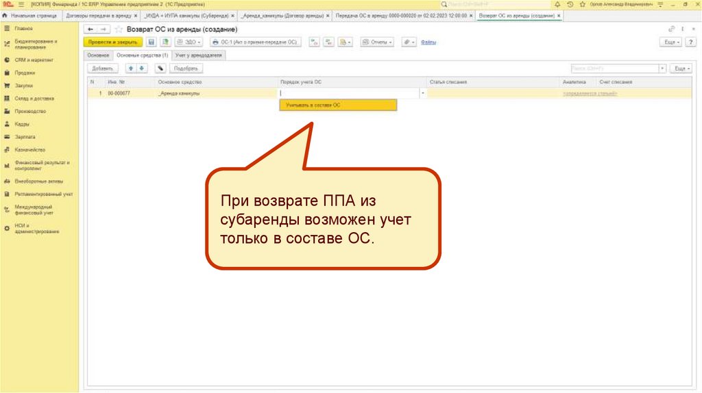This screenshot has width=702, height=393.
Task: Click the save (diskette) icon in toolbar
Action: pos(152,42)
